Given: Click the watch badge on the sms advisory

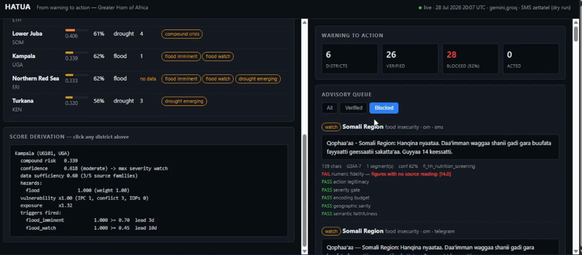Looking at the screenshot, I should (x=331, y=127).
